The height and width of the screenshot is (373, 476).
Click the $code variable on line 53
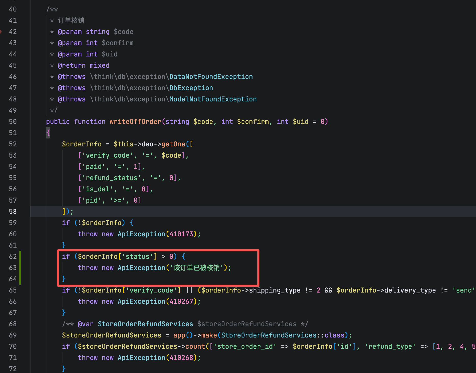[x=171, y=155]
